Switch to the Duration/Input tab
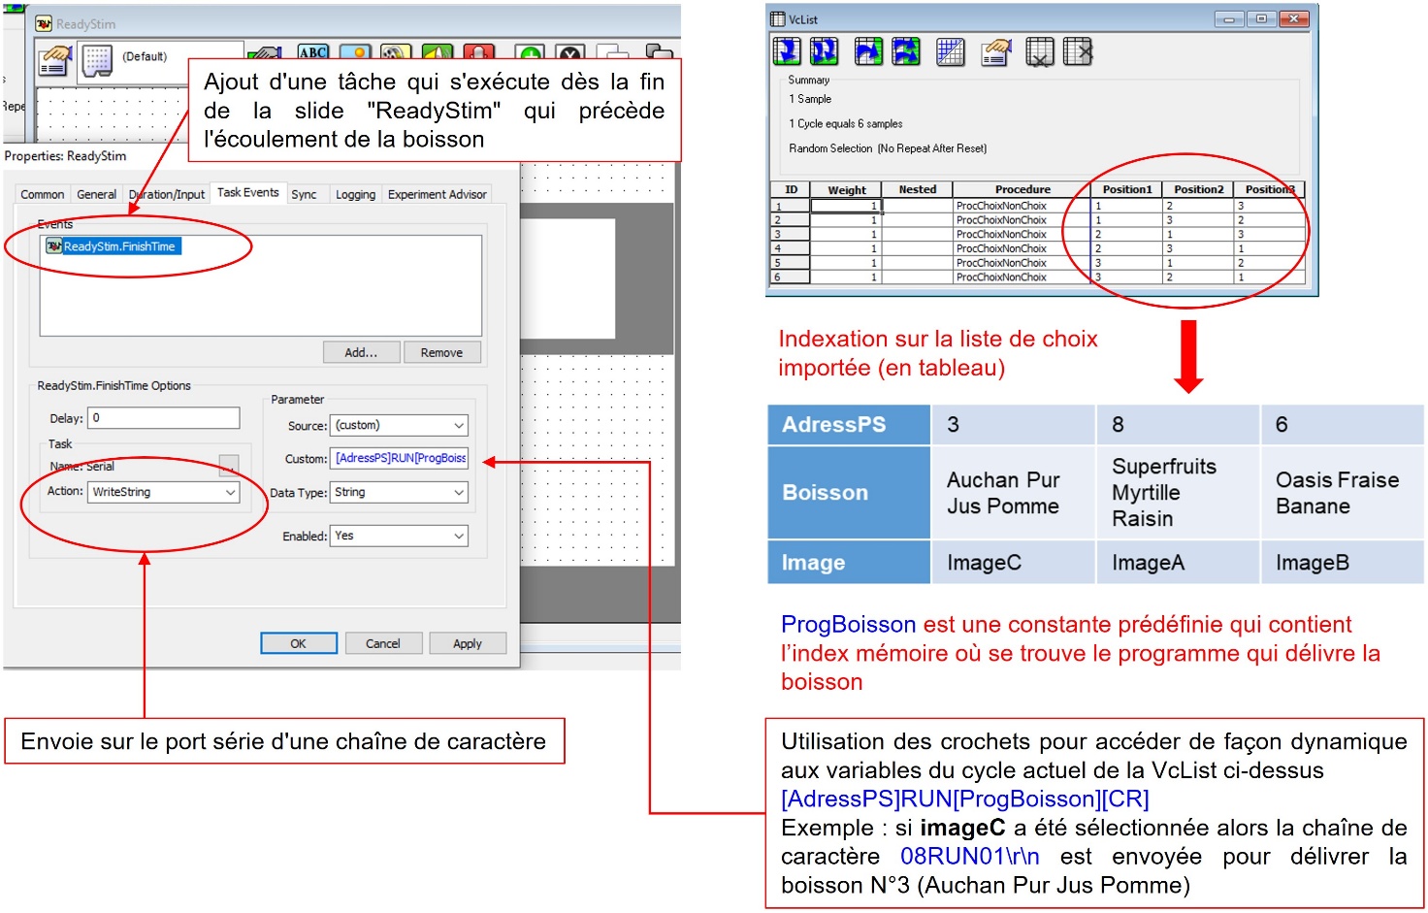1428x913 pixels. pos(167,194)
